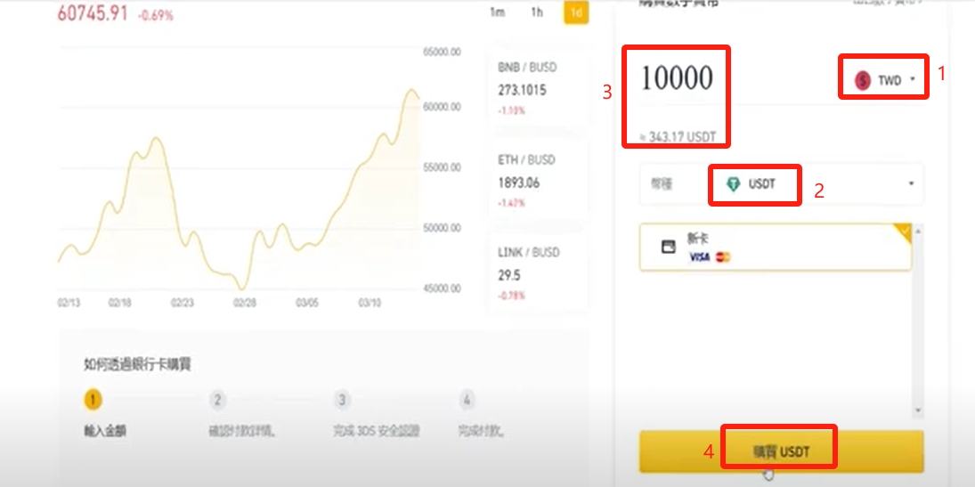Click the VISA logo under 新卡
Viewport: 975px width, 487px height.
700,257
